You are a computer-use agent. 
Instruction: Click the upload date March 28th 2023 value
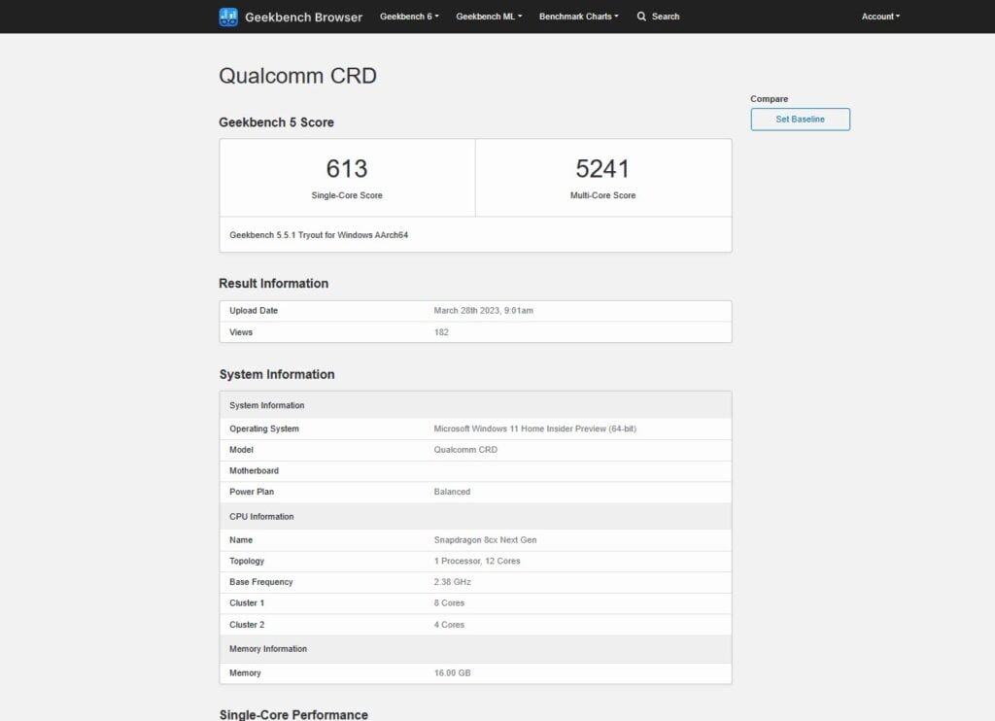click(x=484, y=310)
